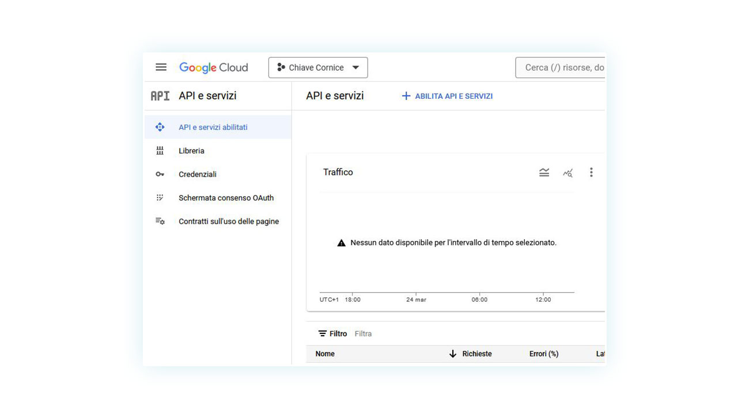Open Traffico chart three-dot options menu
Image resolution: width=749 pixels, height=418 pixels.
point(591,172)
